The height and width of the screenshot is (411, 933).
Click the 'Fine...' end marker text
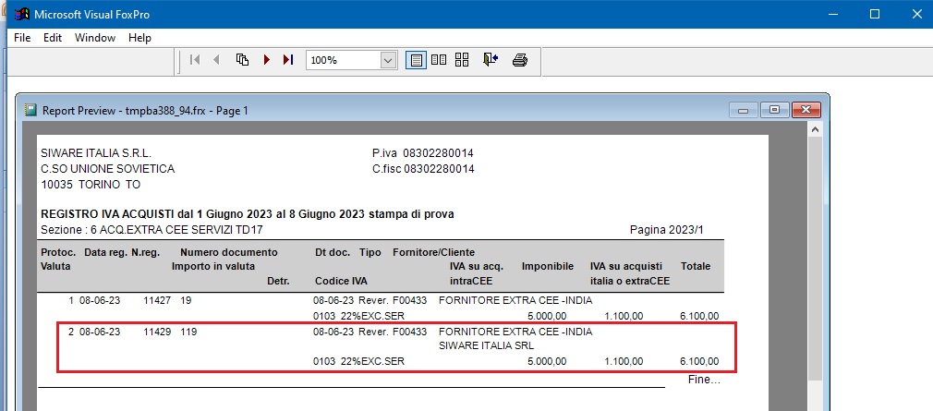pos(704,379)
